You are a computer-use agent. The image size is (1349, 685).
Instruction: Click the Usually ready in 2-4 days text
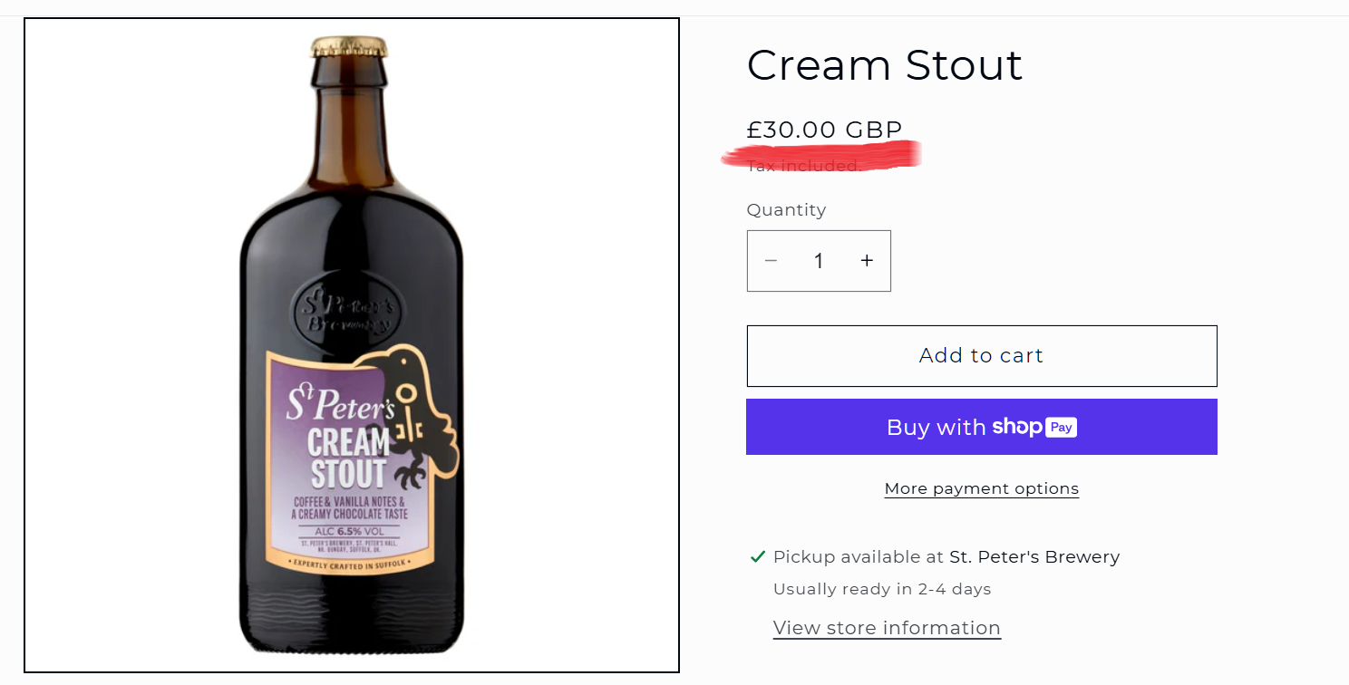coord(881,589)
